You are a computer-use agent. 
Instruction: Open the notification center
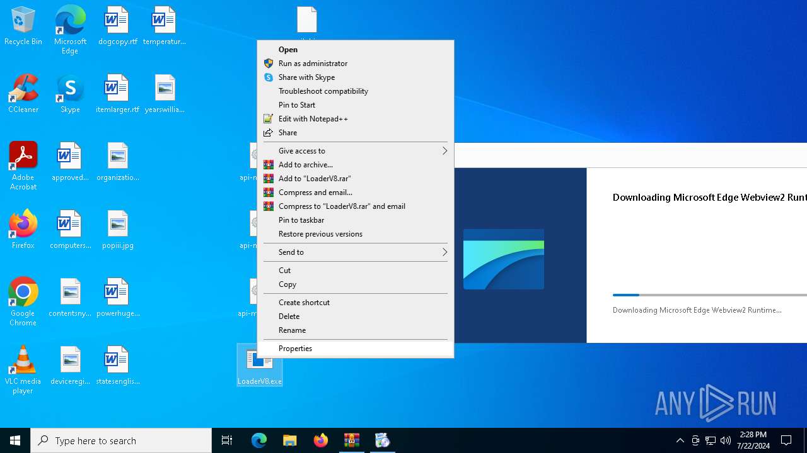787,440
